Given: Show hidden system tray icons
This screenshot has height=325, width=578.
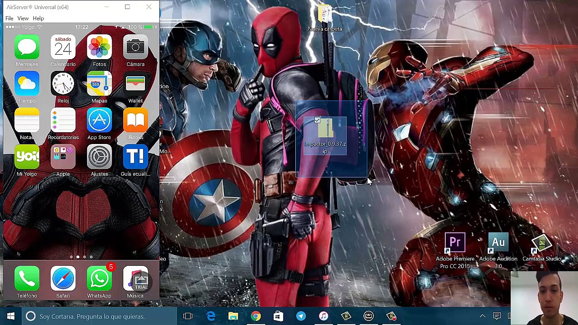Looking at the screenshot, I should (x=482, y=316).
